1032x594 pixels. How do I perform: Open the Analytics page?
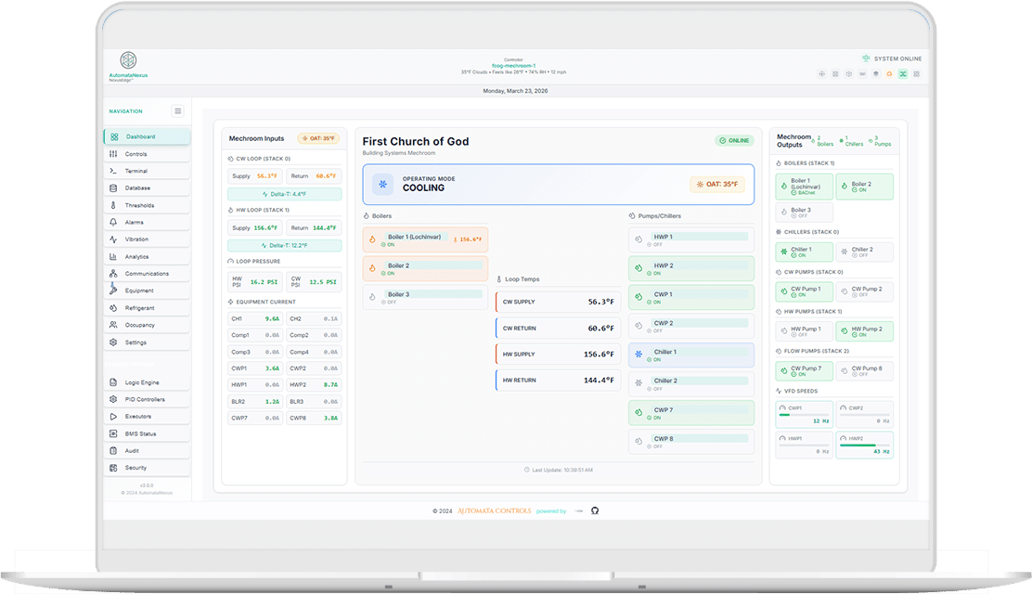coord(136,257)
